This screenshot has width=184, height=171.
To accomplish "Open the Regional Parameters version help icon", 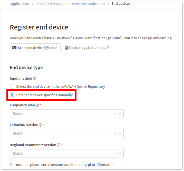I will [x=59, y=145].
